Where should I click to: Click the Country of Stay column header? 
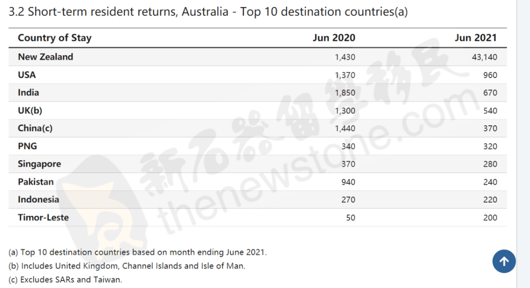(54, 38)
